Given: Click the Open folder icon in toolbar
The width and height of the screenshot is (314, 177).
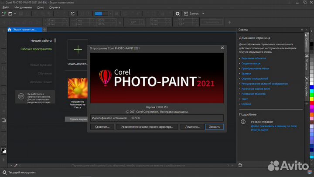Looking at the screenshot, I should [x=10, y=14].
